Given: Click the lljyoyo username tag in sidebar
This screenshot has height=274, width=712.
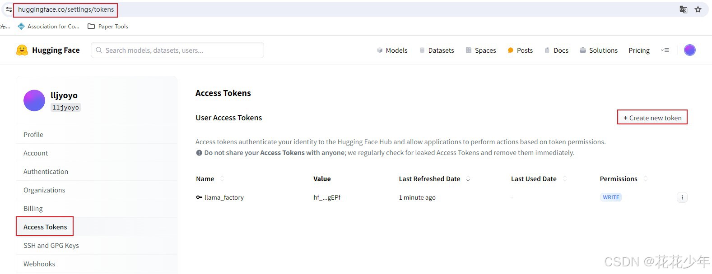Looking at the screenshot, I should point(65,107).
